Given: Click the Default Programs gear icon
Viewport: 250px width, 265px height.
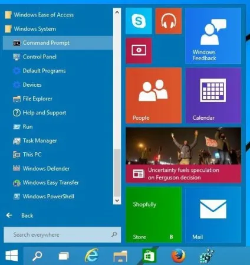Looking at the screenshot, I should [17, 71].
